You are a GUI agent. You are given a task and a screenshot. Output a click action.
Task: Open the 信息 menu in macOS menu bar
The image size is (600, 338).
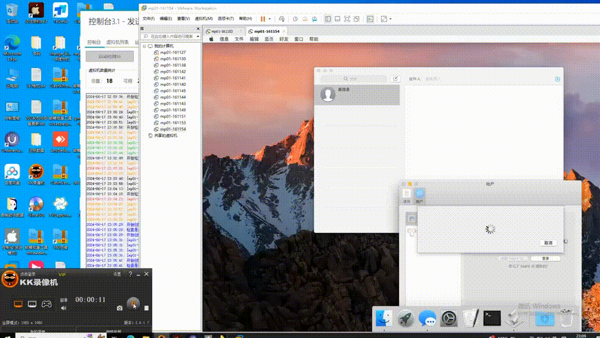(x=224, y=39)
